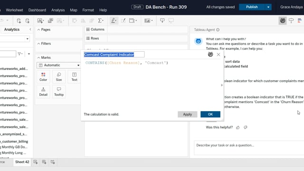The height and width of the screenshot is (171, 304).
Task: Click the sort ascending icon
Action: [83, 20]
